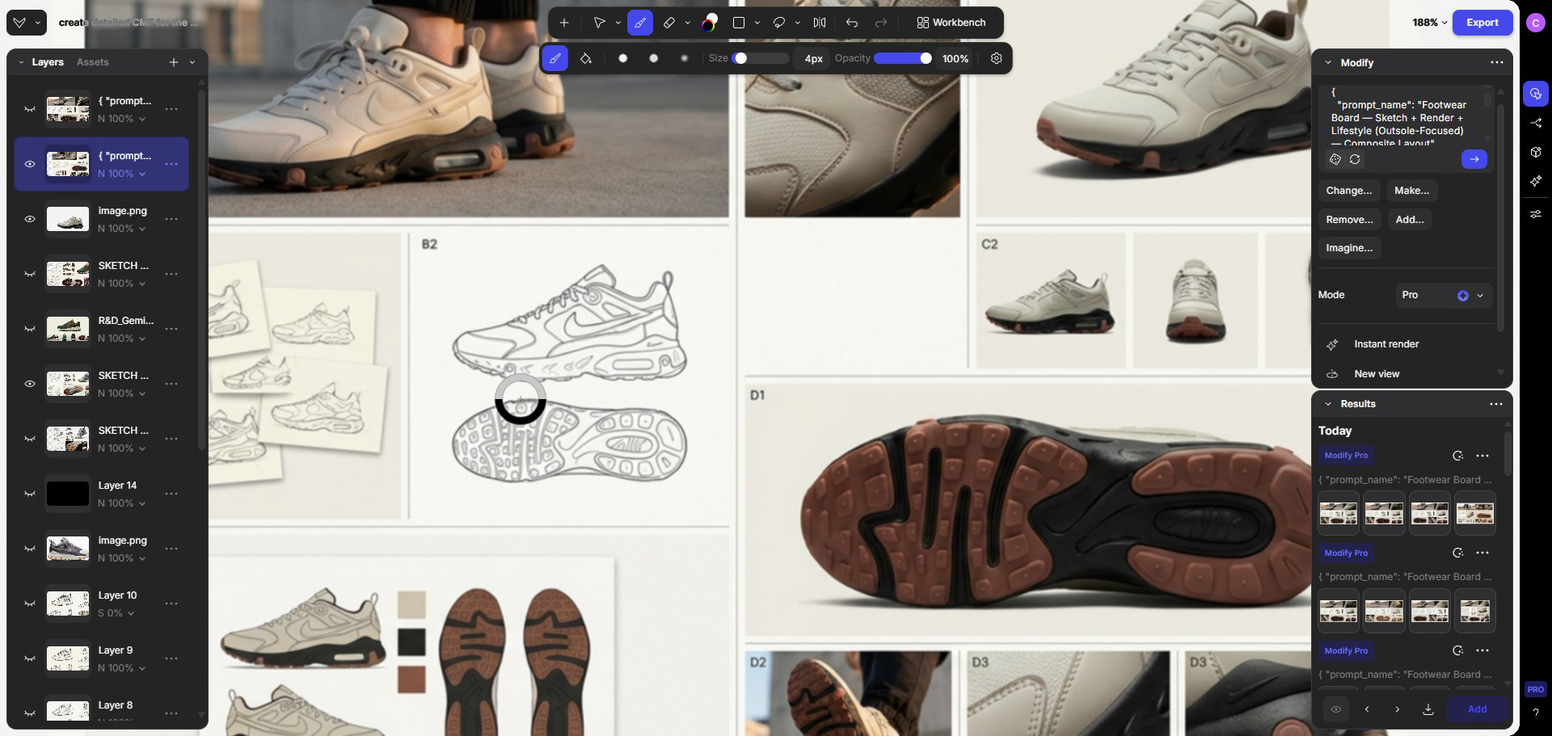Show the Layer 10 layer

[x=30, y=604]
